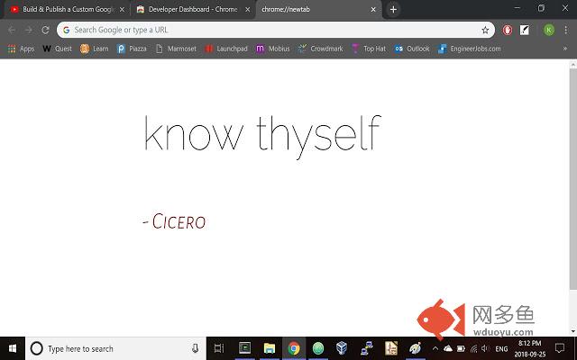Click the Type here to search box
577x360 pixels.
(115, 348)
